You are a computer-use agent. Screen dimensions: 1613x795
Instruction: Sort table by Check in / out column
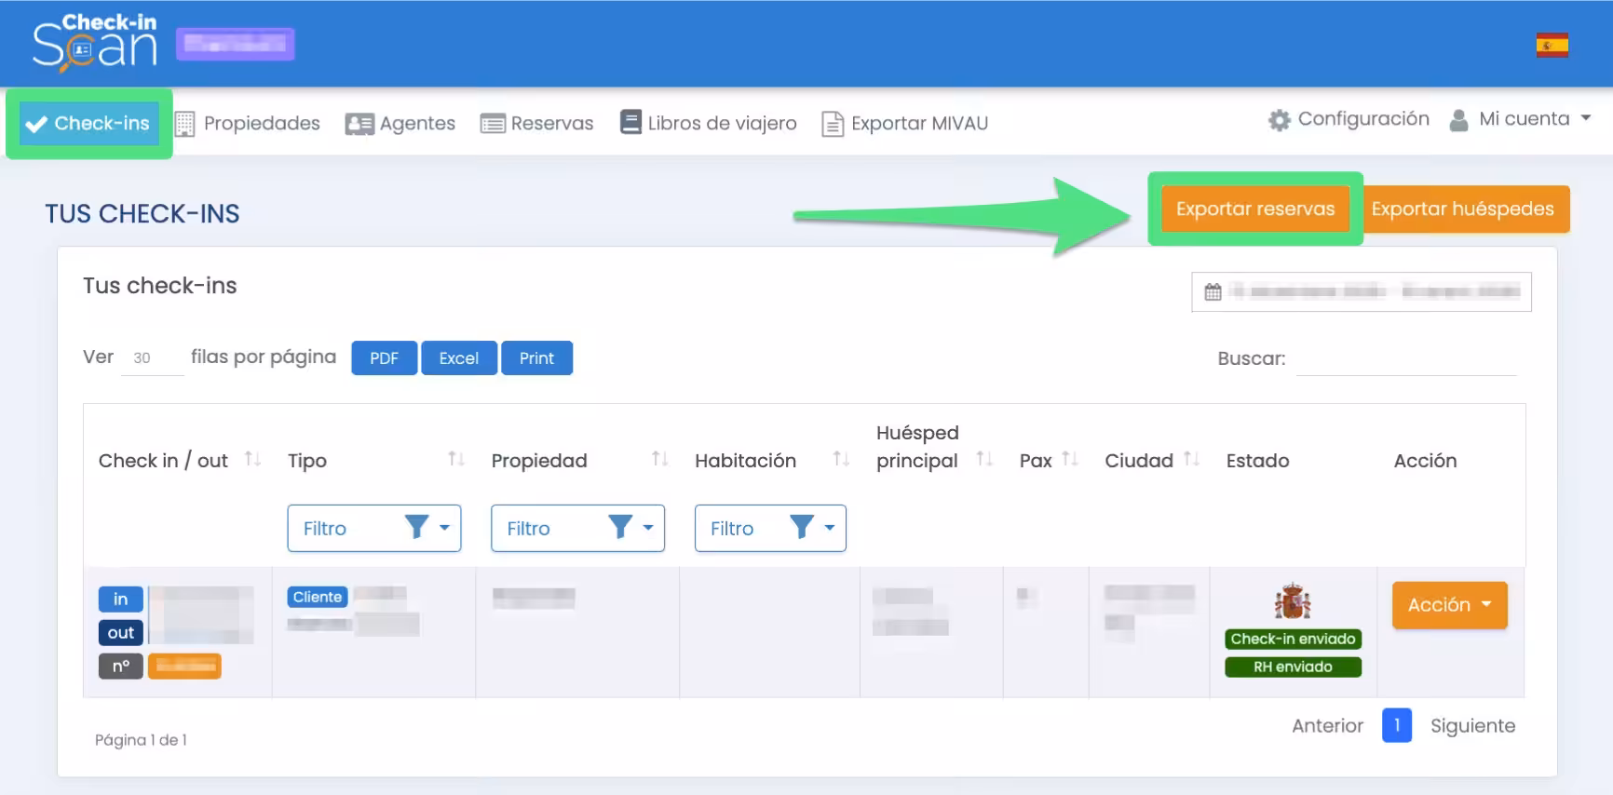pyautogui.click(x=252, y=459)
